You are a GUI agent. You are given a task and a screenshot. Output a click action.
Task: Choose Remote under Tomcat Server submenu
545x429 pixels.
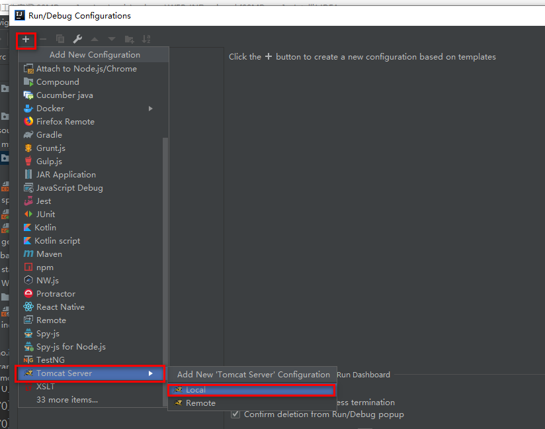coord(251,403)
